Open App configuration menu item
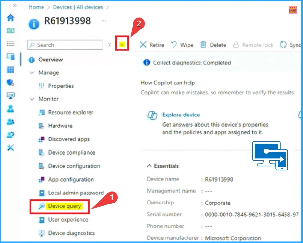This screenshot has width=303, height=243. click(71, 179)
